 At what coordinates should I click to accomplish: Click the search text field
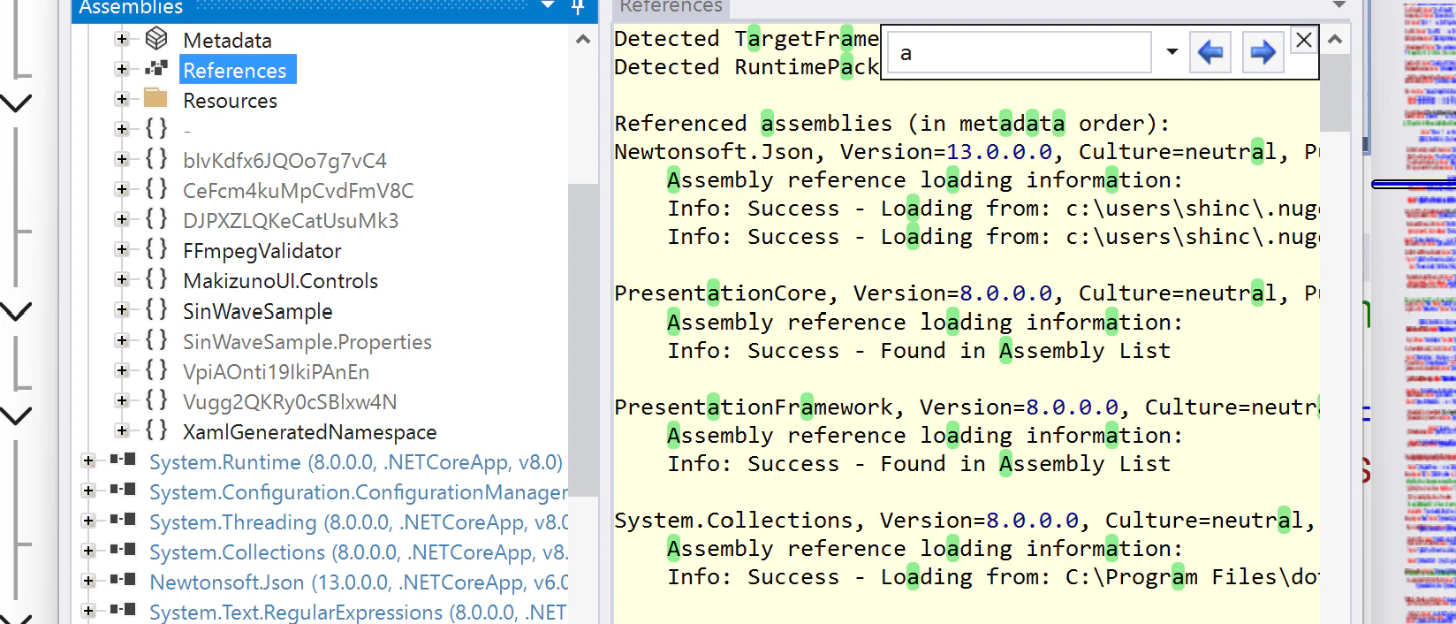pos(1019,53)
